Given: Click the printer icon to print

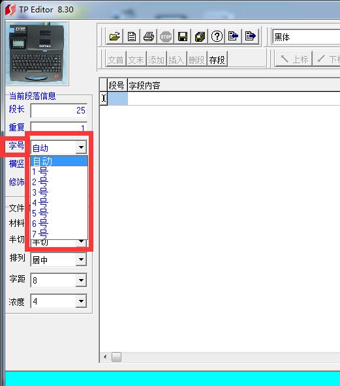Looking at the screenshot, I should (149, 37).
